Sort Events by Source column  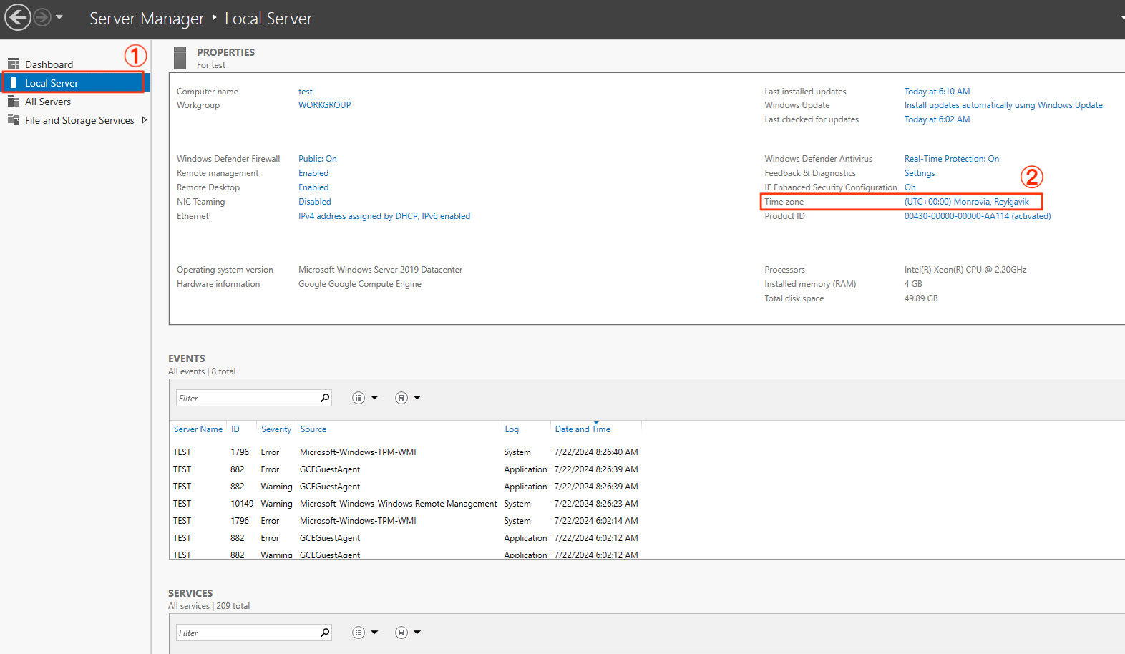[x=313, y=429]
